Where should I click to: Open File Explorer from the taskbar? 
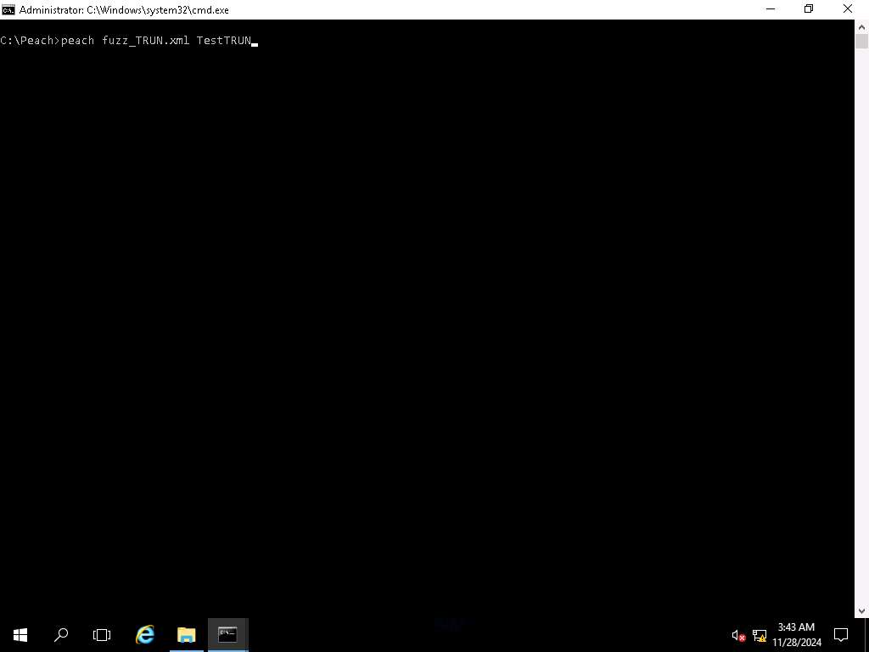click(x=186, y=634)
